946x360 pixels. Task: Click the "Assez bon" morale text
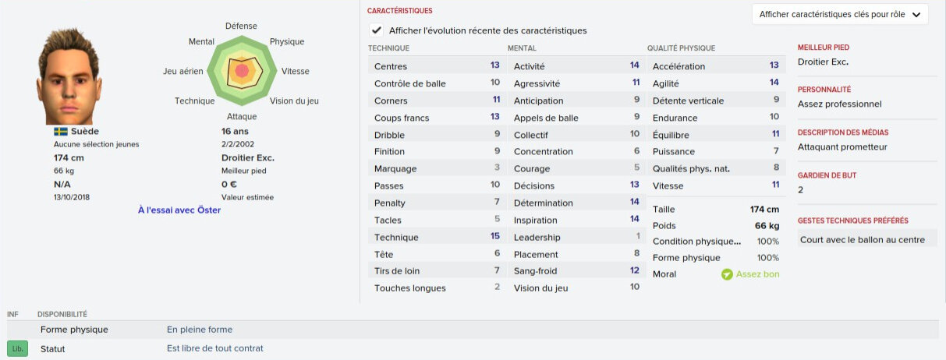point(757,274)
